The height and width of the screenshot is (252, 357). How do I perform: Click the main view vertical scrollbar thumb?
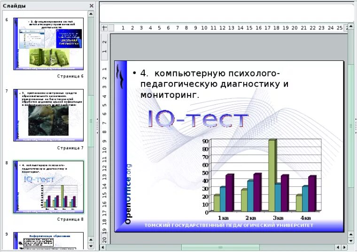coord(350,126)
